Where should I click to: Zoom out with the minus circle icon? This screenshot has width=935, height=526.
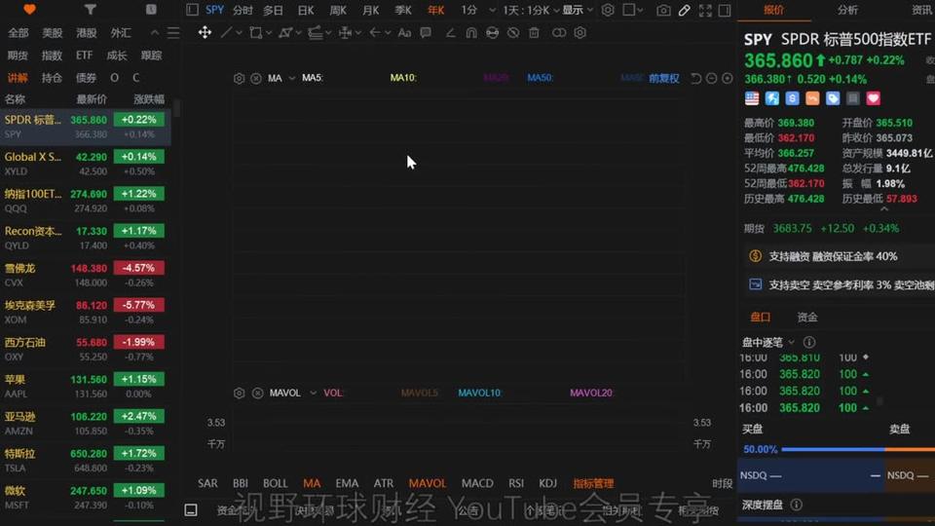coord(711,78)
